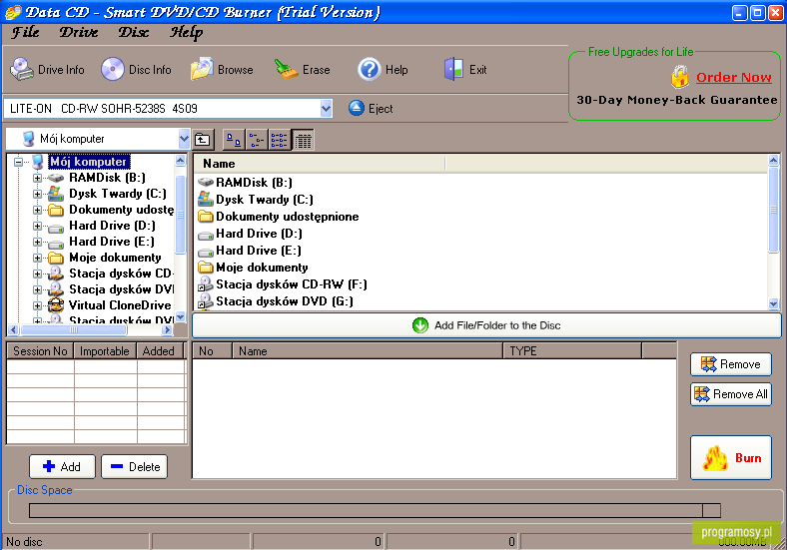
Task: Open Disc Info from the toolbar
Action: point(136,69)
